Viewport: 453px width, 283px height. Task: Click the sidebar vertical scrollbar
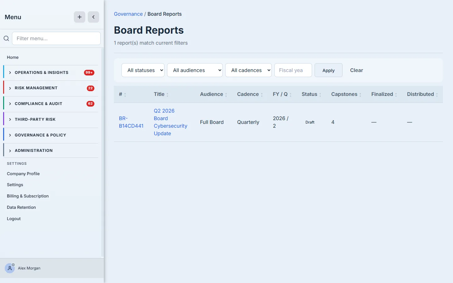(102, 153)
